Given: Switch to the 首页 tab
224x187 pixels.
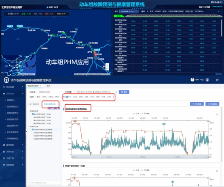Looking at the screenshot, I should pyautogui.click(x=49, y=86).
